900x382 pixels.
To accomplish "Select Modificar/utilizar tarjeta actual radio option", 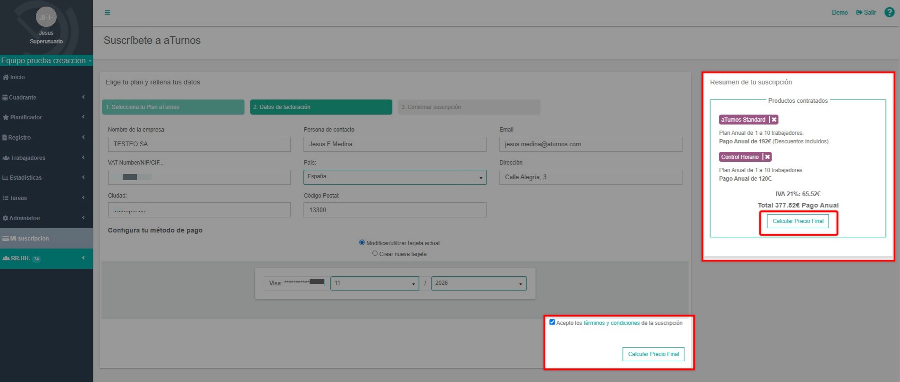I will (362, 243).
